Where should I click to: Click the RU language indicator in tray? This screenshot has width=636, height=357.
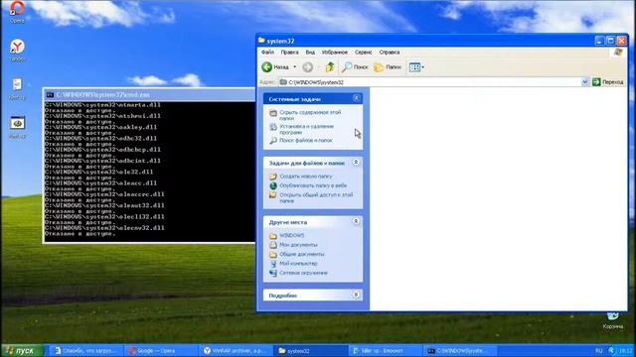[x=599, y=350]
